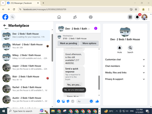Expand Privacy & support section
Screen dimensions: 152x114
125,79
